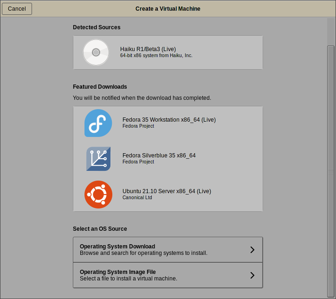Click 'Select a file to install' description

129,279
